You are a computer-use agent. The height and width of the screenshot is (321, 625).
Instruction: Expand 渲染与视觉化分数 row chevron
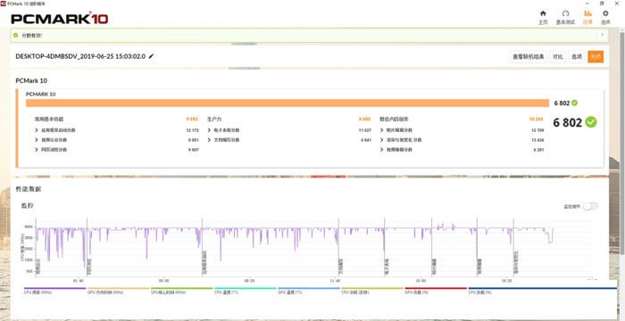pyautogui.click(x=382, y=140)
